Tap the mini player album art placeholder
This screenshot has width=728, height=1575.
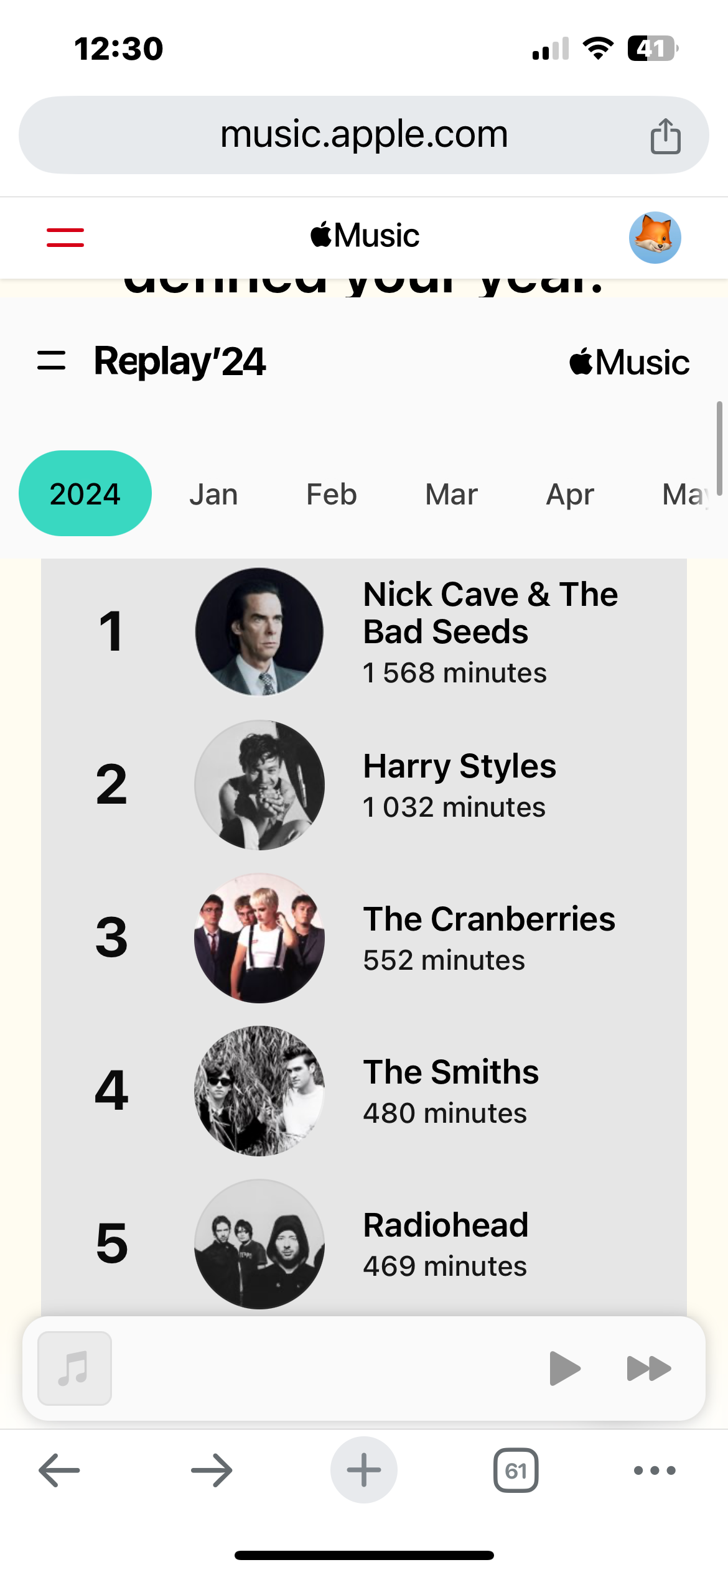tap(75, 1368)
